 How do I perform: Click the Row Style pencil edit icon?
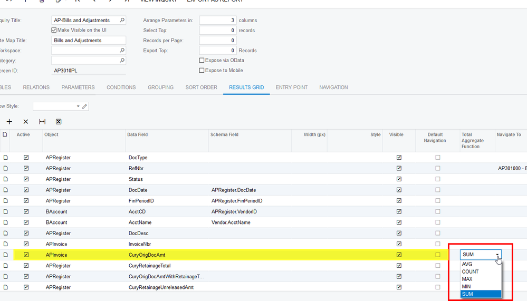tap(84, 106)
